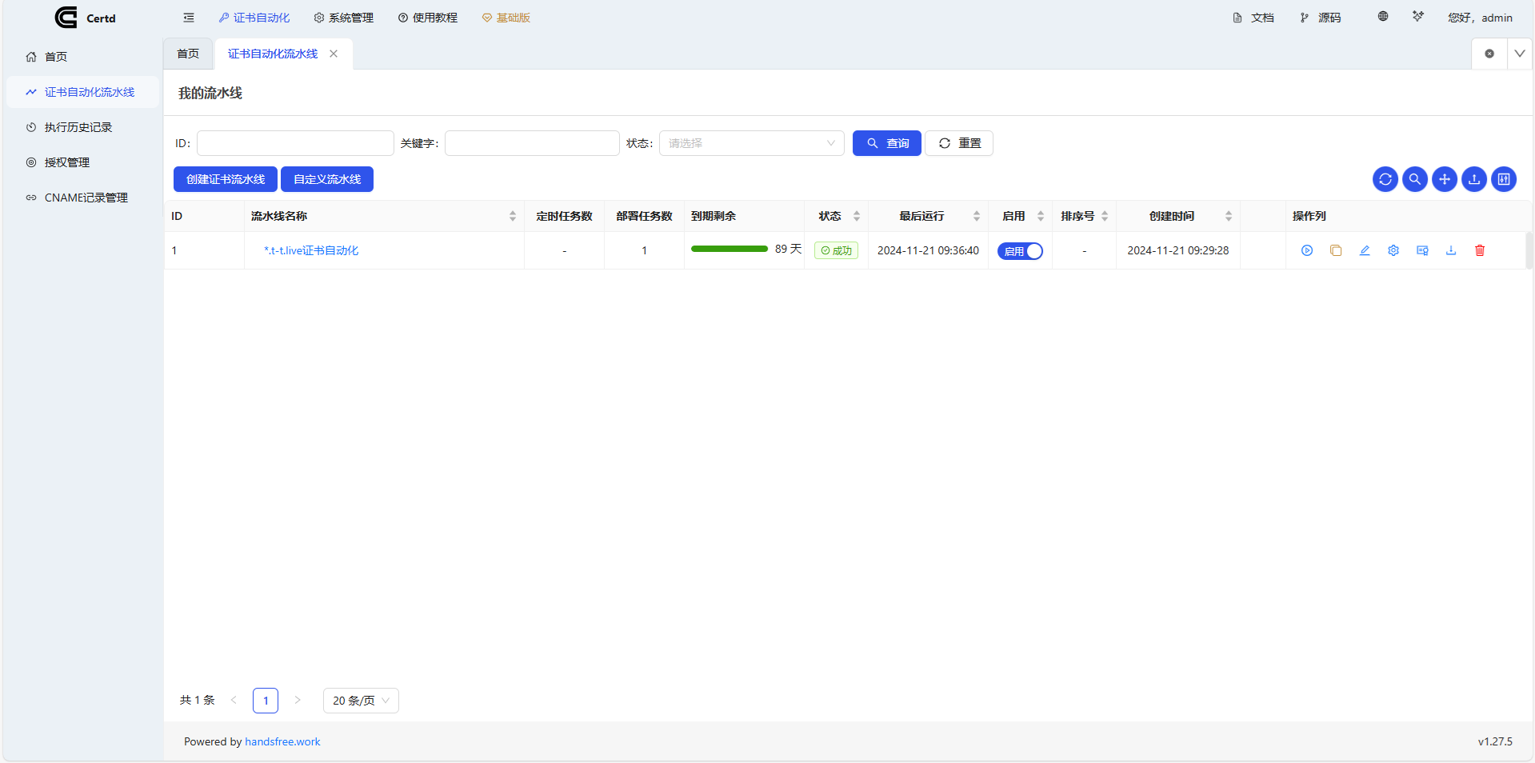Screen dimensions: 1535x763
Task: Toggle the blue circular search-bar visibility button
Action: click(1414, 179)
